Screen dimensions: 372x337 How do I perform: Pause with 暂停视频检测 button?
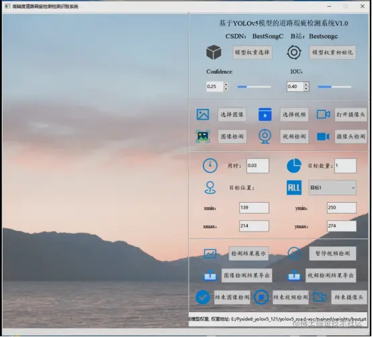point(332,254)
